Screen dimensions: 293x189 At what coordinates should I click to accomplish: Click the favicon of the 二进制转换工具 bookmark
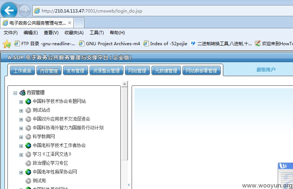(193, 43)
